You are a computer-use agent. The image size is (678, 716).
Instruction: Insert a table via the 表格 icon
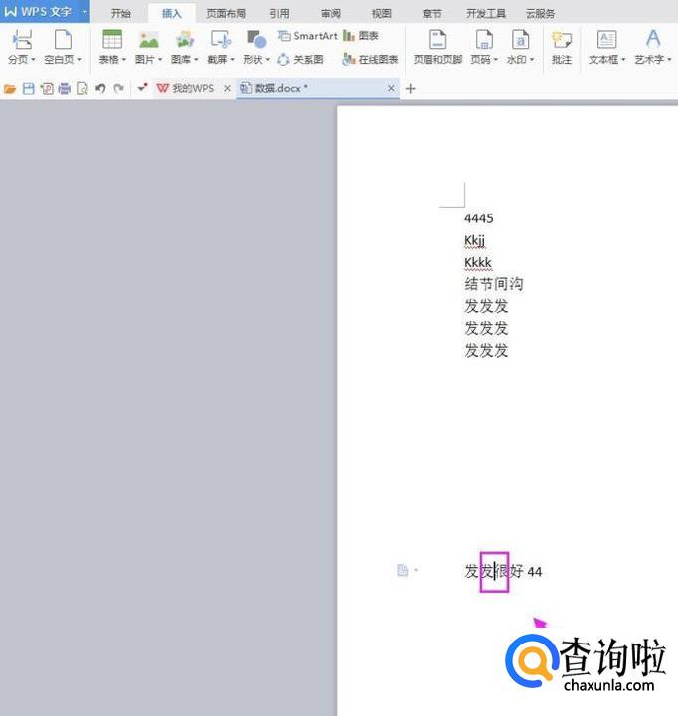(x=112, y=40)
